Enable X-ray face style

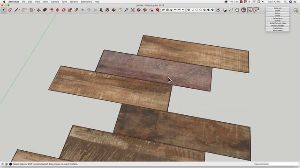coord(188,10)
